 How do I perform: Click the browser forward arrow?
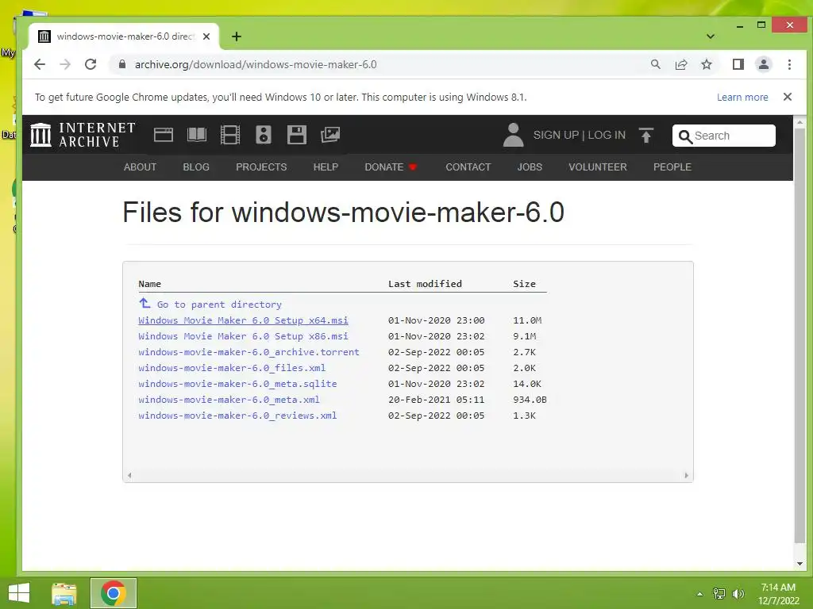(65, 65)
